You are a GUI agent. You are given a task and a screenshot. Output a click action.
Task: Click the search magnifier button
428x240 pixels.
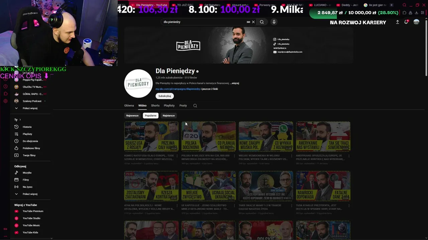coord(262,22)
